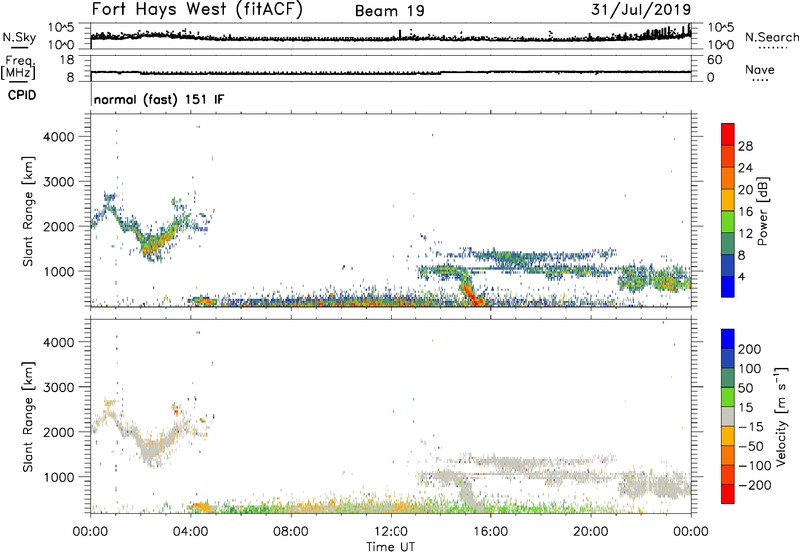Click the 'N.Search' legend label
The width and height of the screenshot is (799, 553).
(772, 37)
